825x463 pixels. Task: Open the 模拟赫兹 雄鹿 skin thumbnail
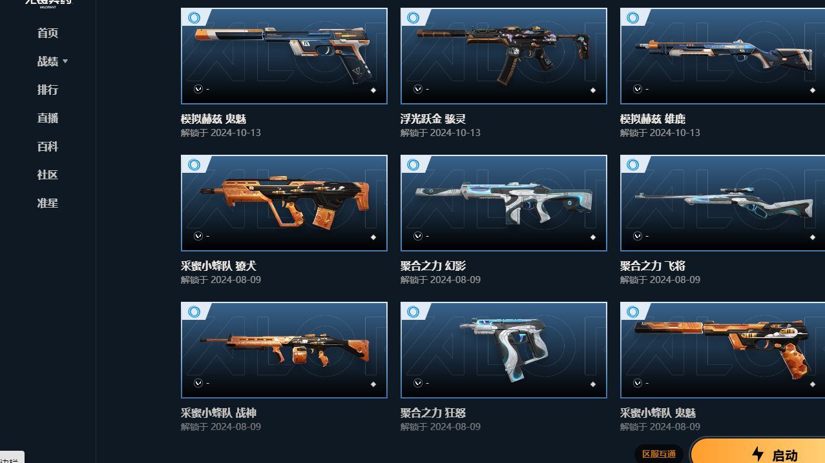click(722, 56)
